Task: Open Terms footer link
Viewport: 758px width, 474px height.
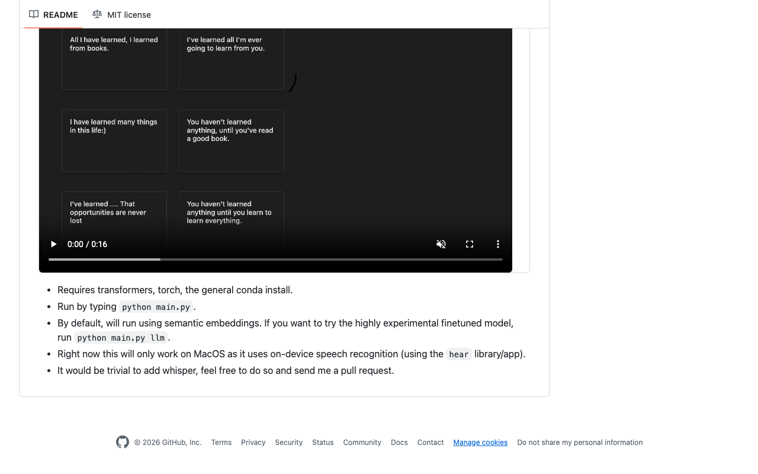Action: pos(221,443)
